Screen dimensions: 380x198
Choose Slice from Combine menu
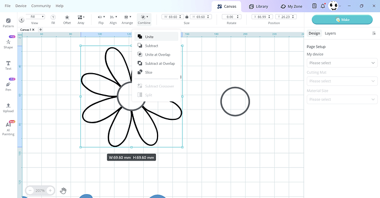point(156,72)
